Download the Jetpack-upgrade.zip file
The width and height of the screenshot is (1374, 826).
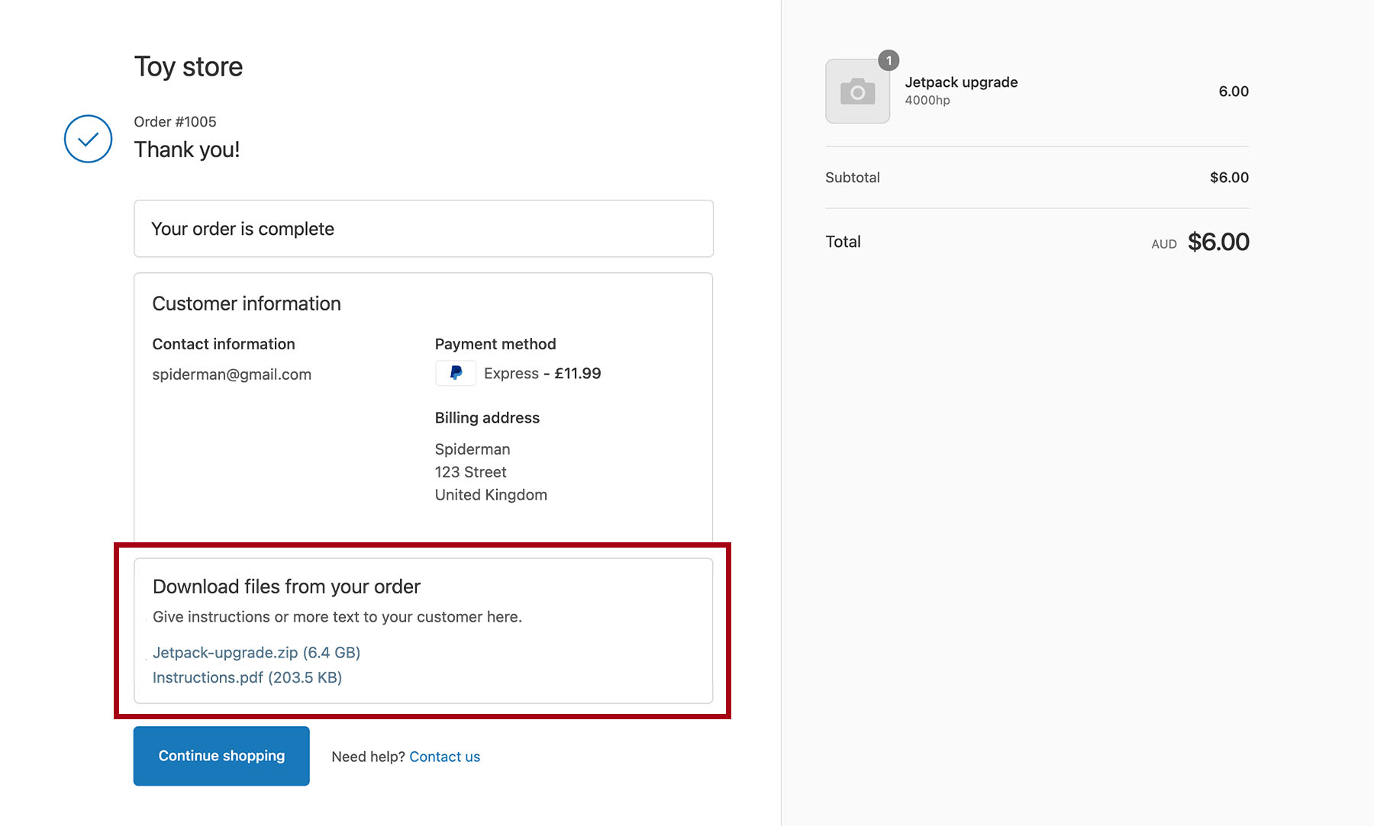click(x=256, y=653)
